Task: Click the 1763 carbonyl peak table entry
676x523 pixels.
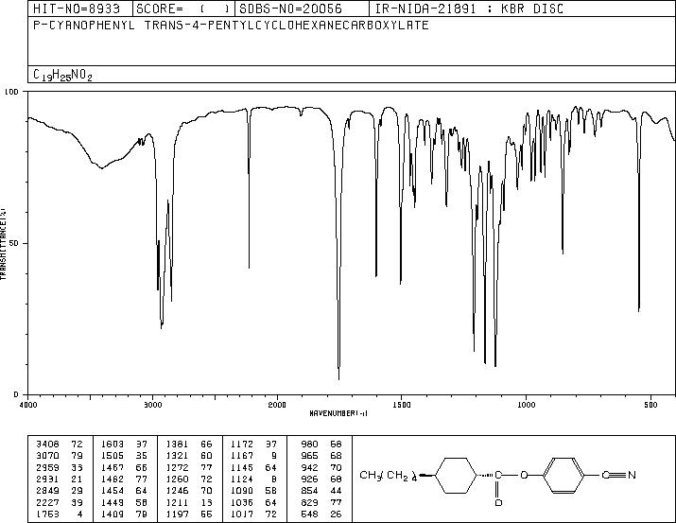Action: click(x=59, y=514)
